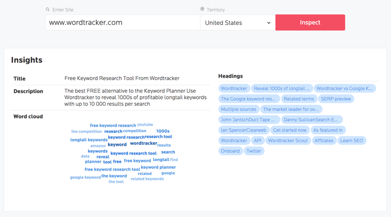Click 'the tool' in the word cloud
Image resolution: width=391 pixels, height=217 pixels.
coord(116,182)
